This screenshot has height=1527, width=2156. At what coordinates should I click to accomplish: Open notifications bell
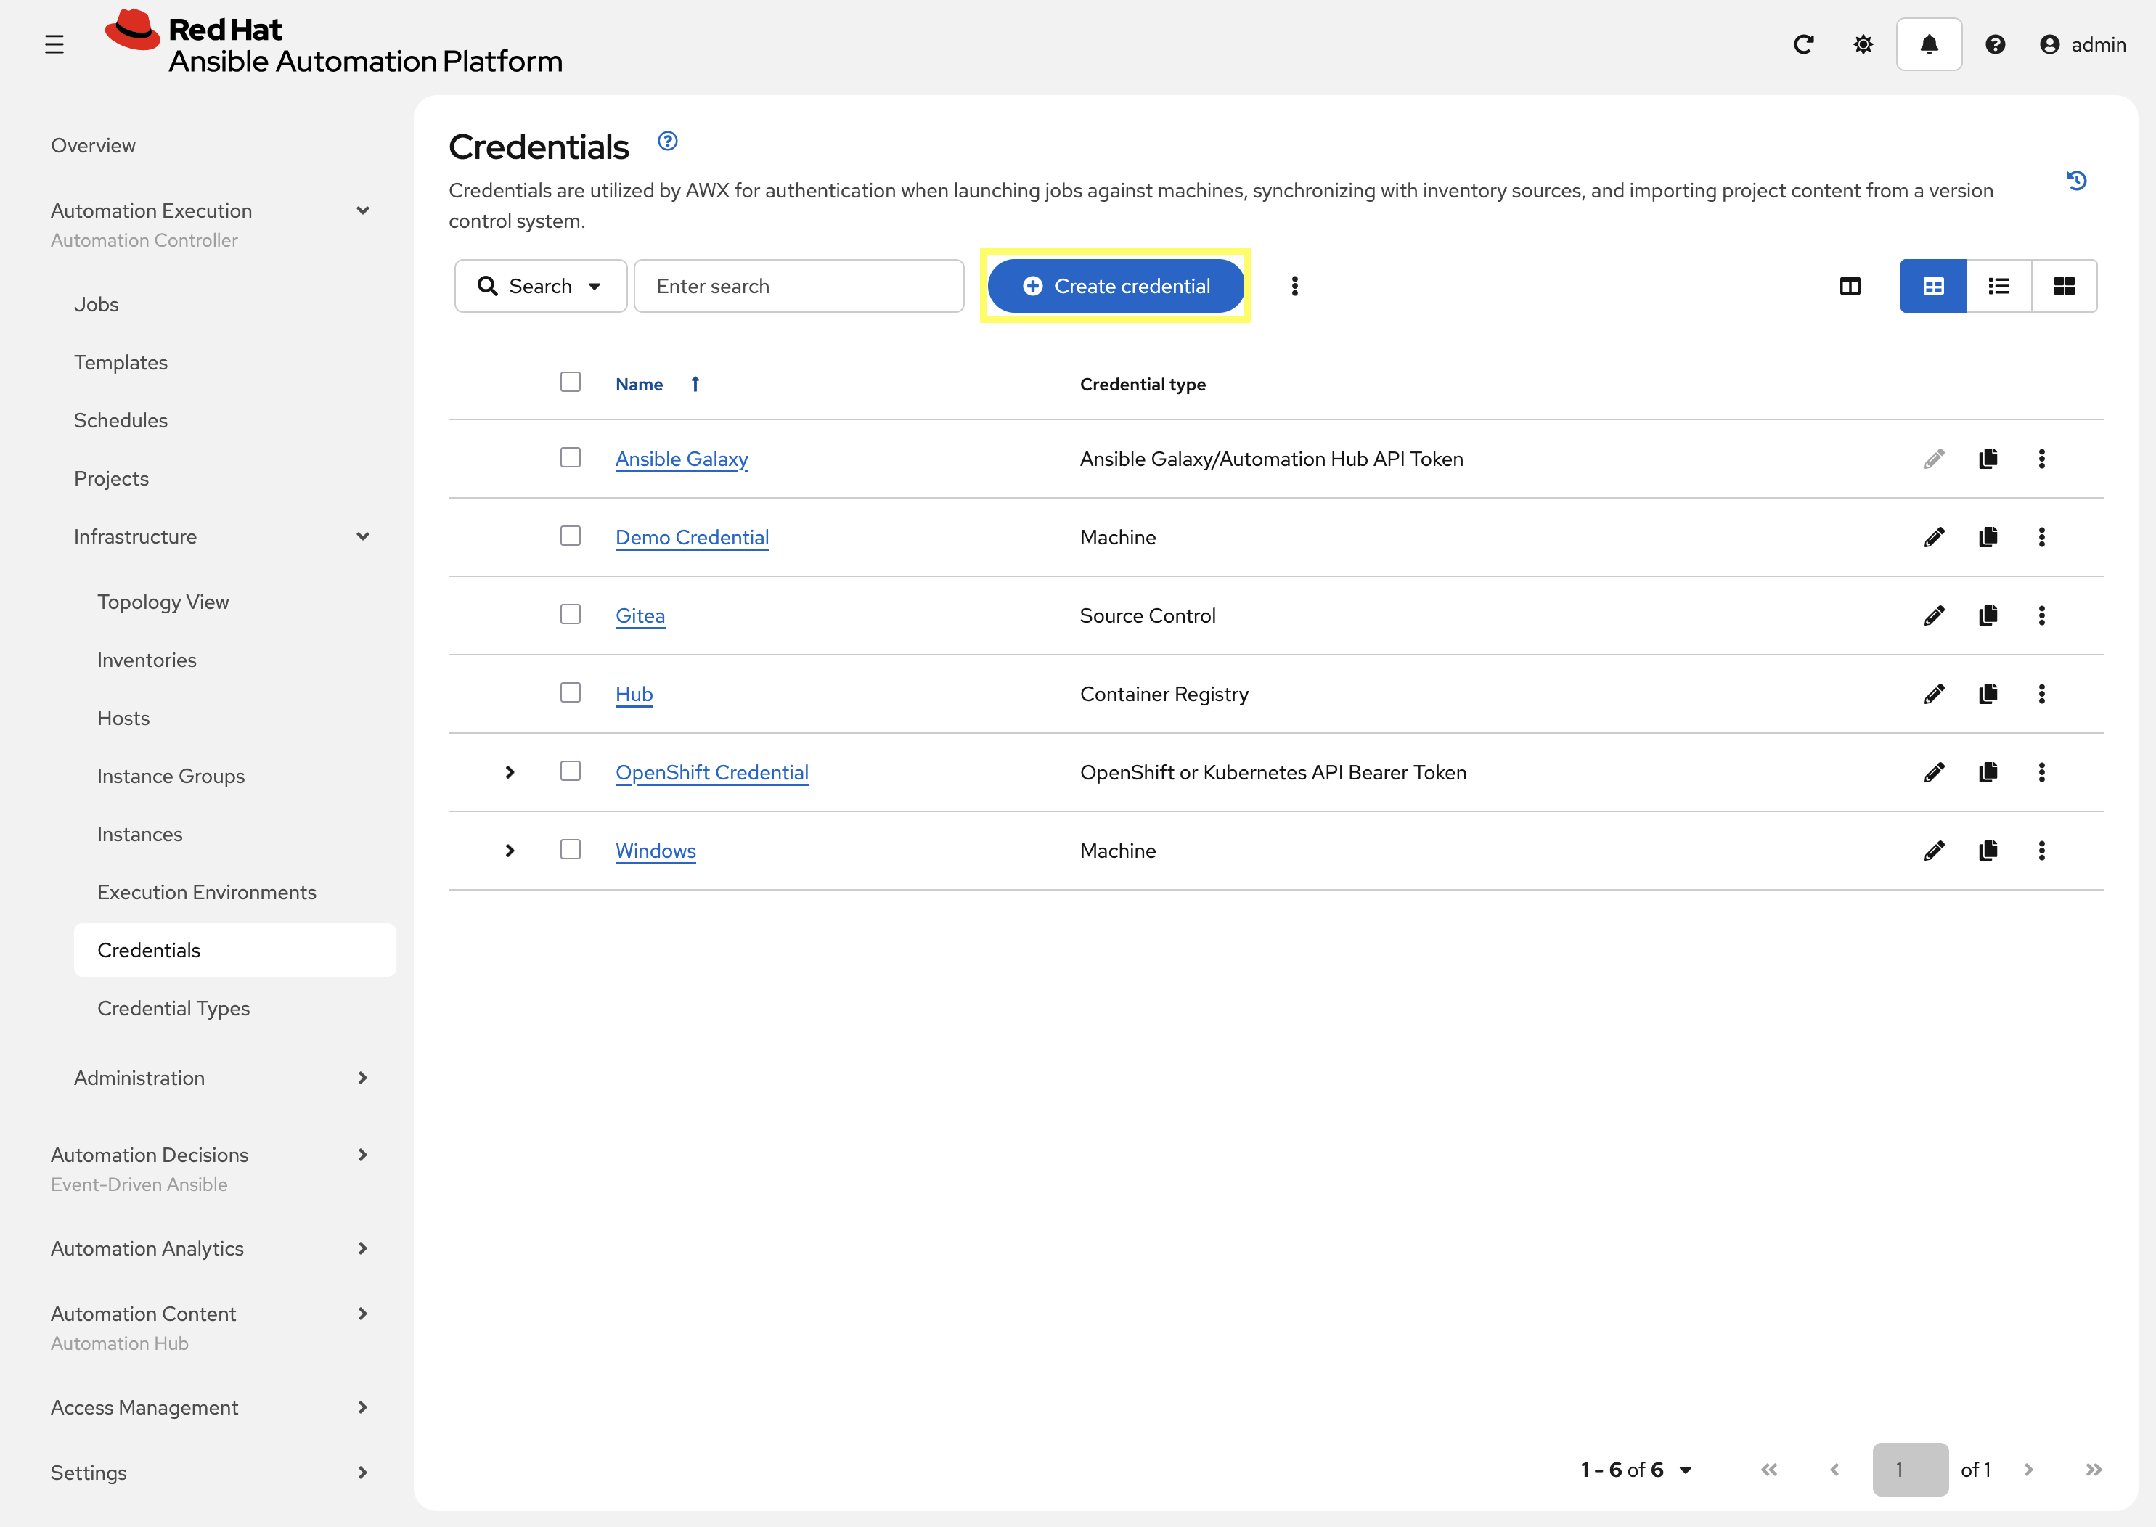pyautogui.click(x=1929, y=44)
